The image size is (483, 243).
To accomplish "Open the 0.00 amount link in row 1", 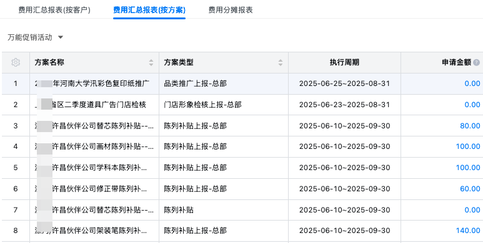I will (472, 83).
